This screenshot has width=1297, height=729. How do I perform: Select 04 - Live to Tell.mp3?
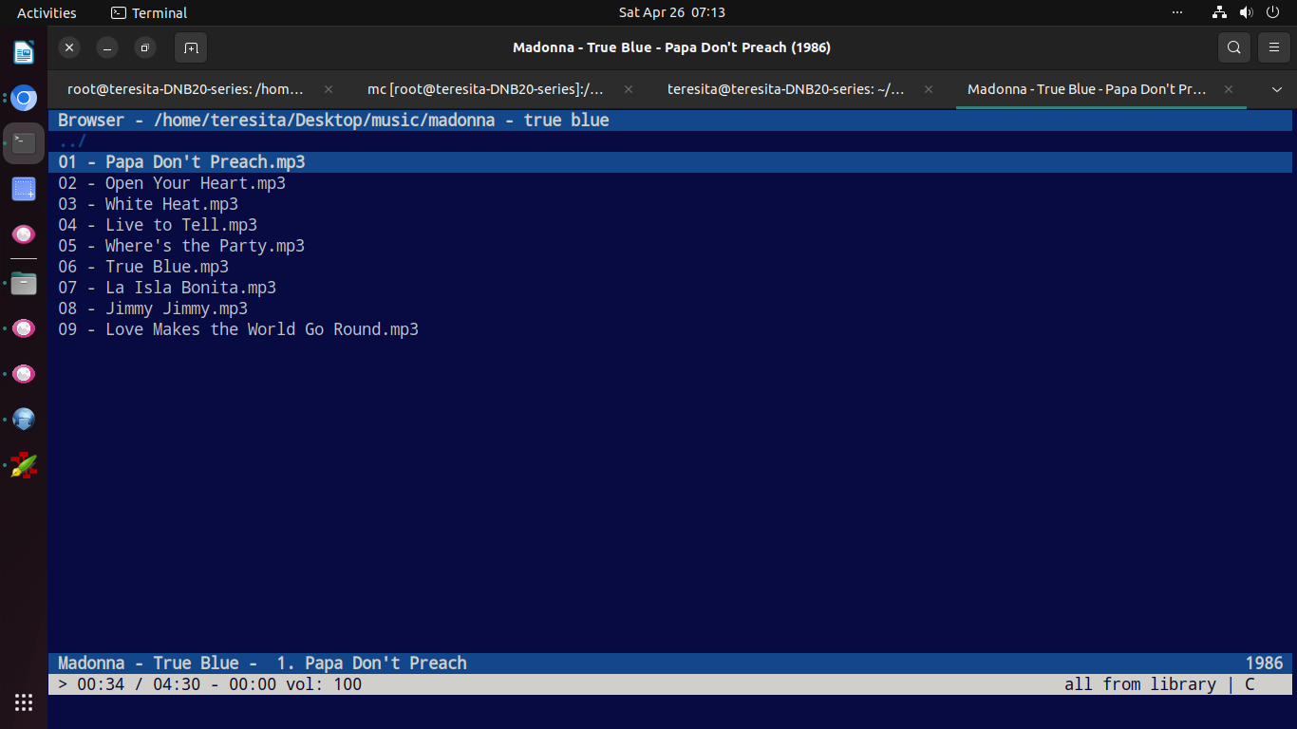(x=158, y=225)
